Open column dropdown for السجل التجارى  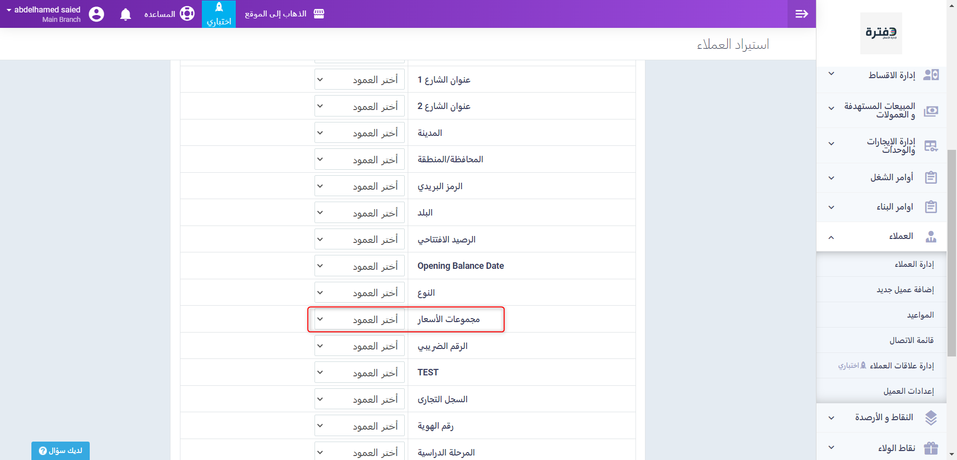(359, 399)
